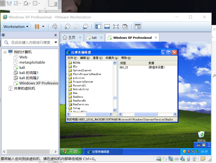Click Send Ctrl+Alt+Del toolbar icon
216x163 pixels.
55,27
